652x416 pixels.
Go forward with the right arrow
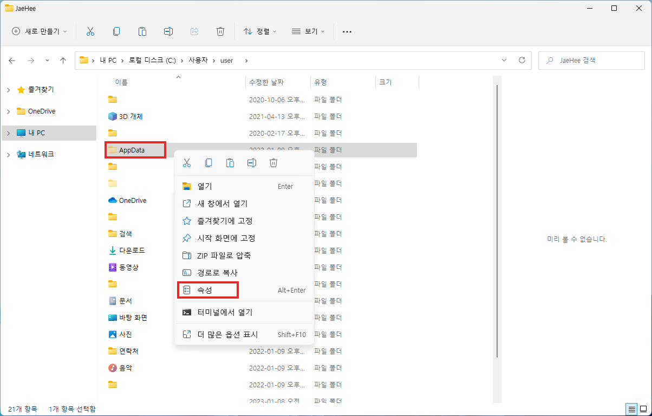(31, 61)
